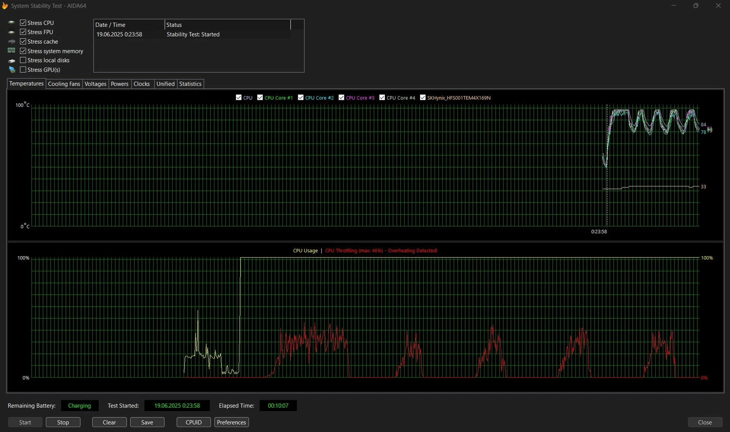Click the Elapsed Time 00:10:07 field

(x=278, y=406)
